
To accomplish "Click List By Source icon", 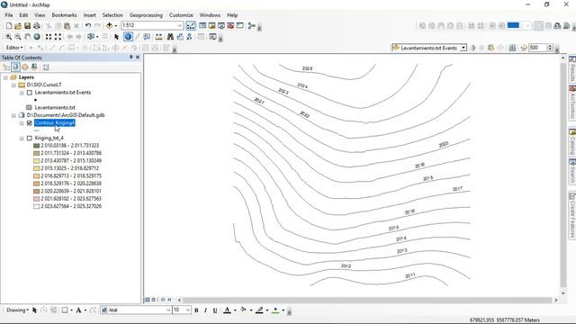I will pos(15,67).
